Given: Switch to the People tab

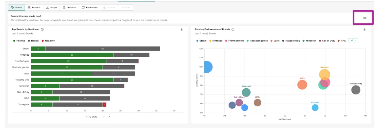Looking at the screenshot, I should pos(51,7).
